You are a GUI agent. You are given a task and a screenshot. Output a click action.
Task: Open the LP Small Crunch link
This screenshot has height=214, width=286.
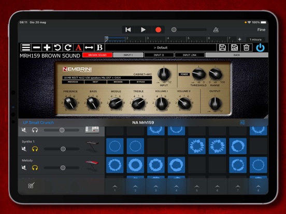38,123
